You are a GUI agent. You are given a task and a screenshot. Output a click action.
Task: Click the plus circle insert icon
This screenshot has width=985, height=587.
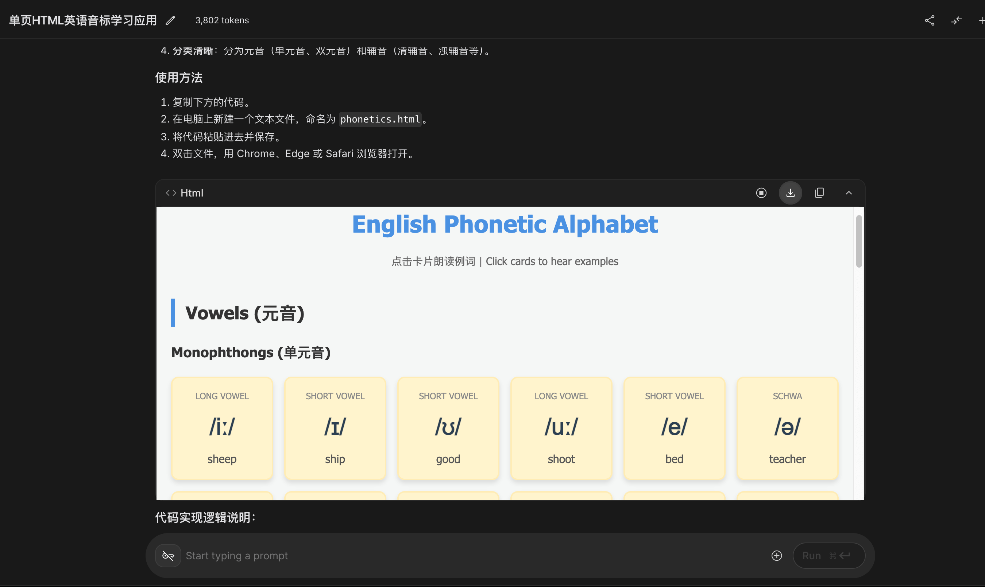[x=776, y=556]
